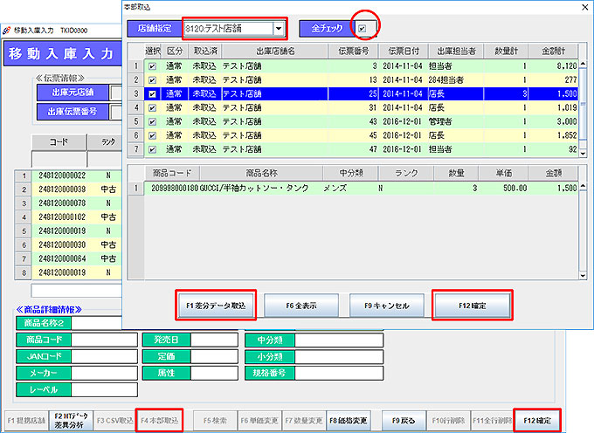Screen dimensions: 594x433
Task: Click the F4 本部取込 button
Action: [x=160, y=421]
